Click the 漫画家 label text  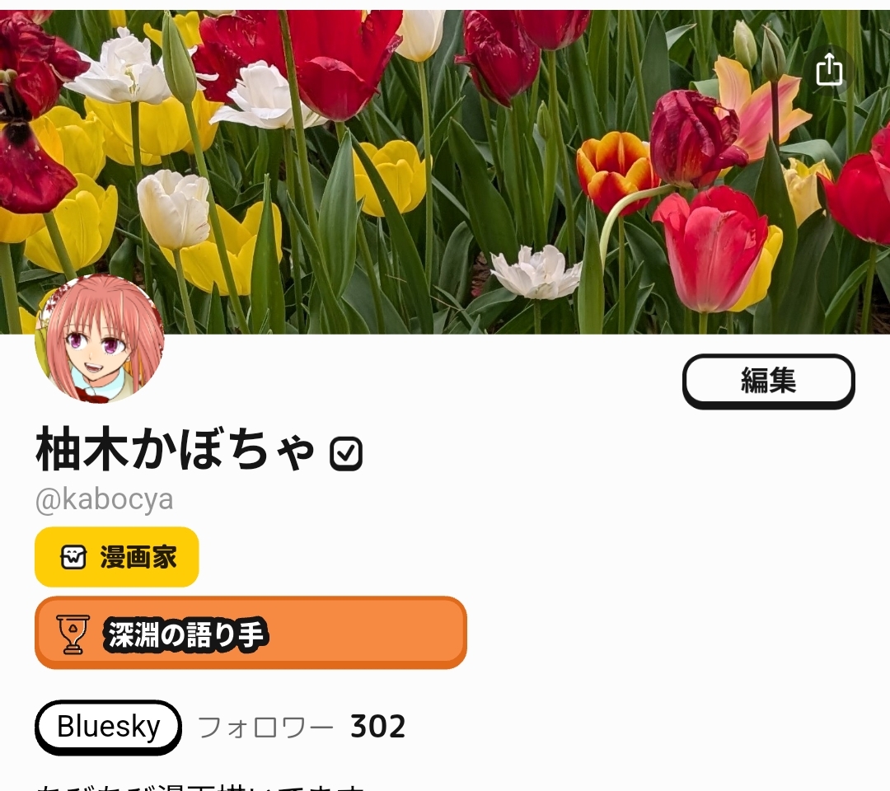coord(138,557)
